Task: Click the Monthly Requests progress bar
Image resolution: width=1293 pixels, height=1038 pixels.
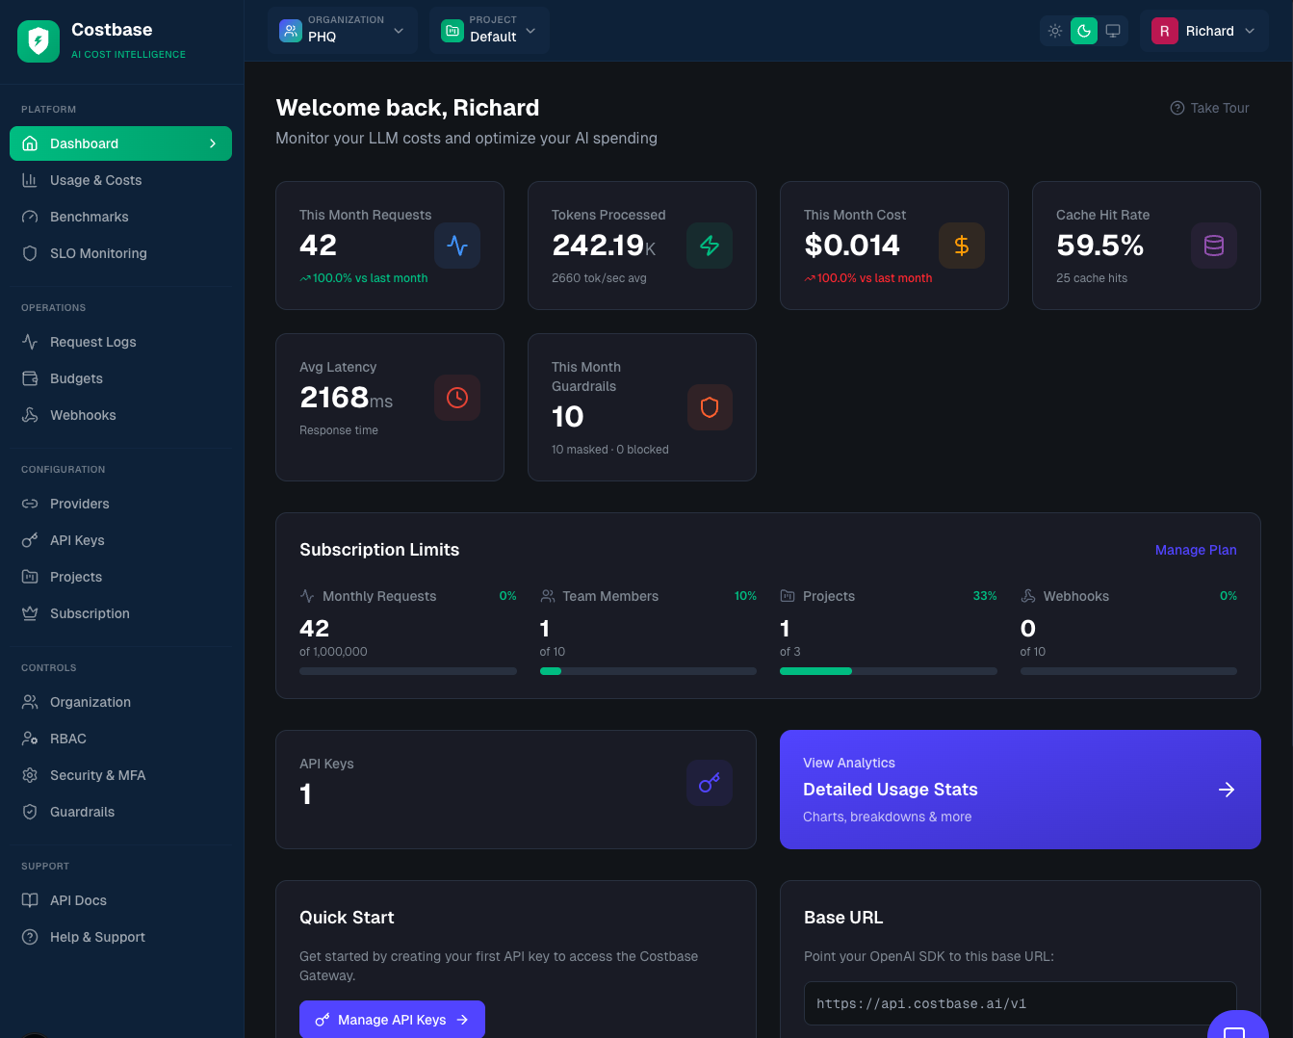Action: pyautogui.click(x=408, y=671)
